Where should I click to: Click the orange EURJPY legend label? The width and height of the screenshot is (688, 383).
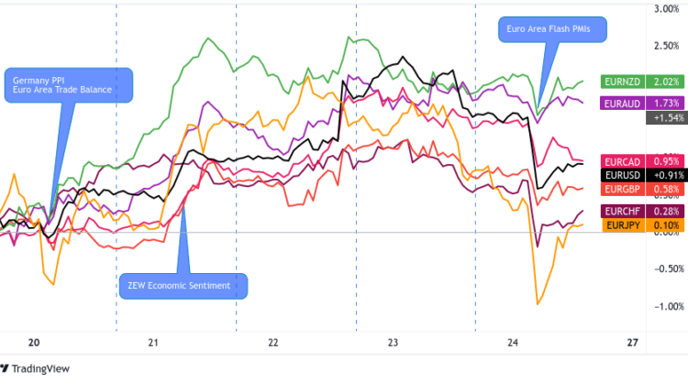(620, 225)
